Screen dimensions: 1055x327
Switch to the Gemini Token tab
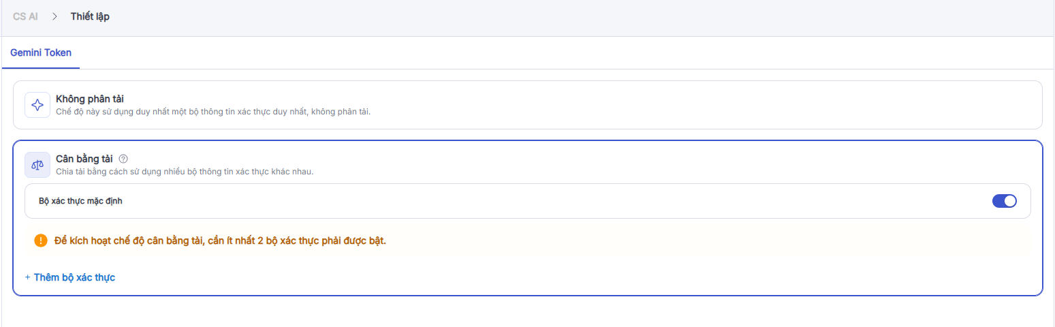[41, 52]
